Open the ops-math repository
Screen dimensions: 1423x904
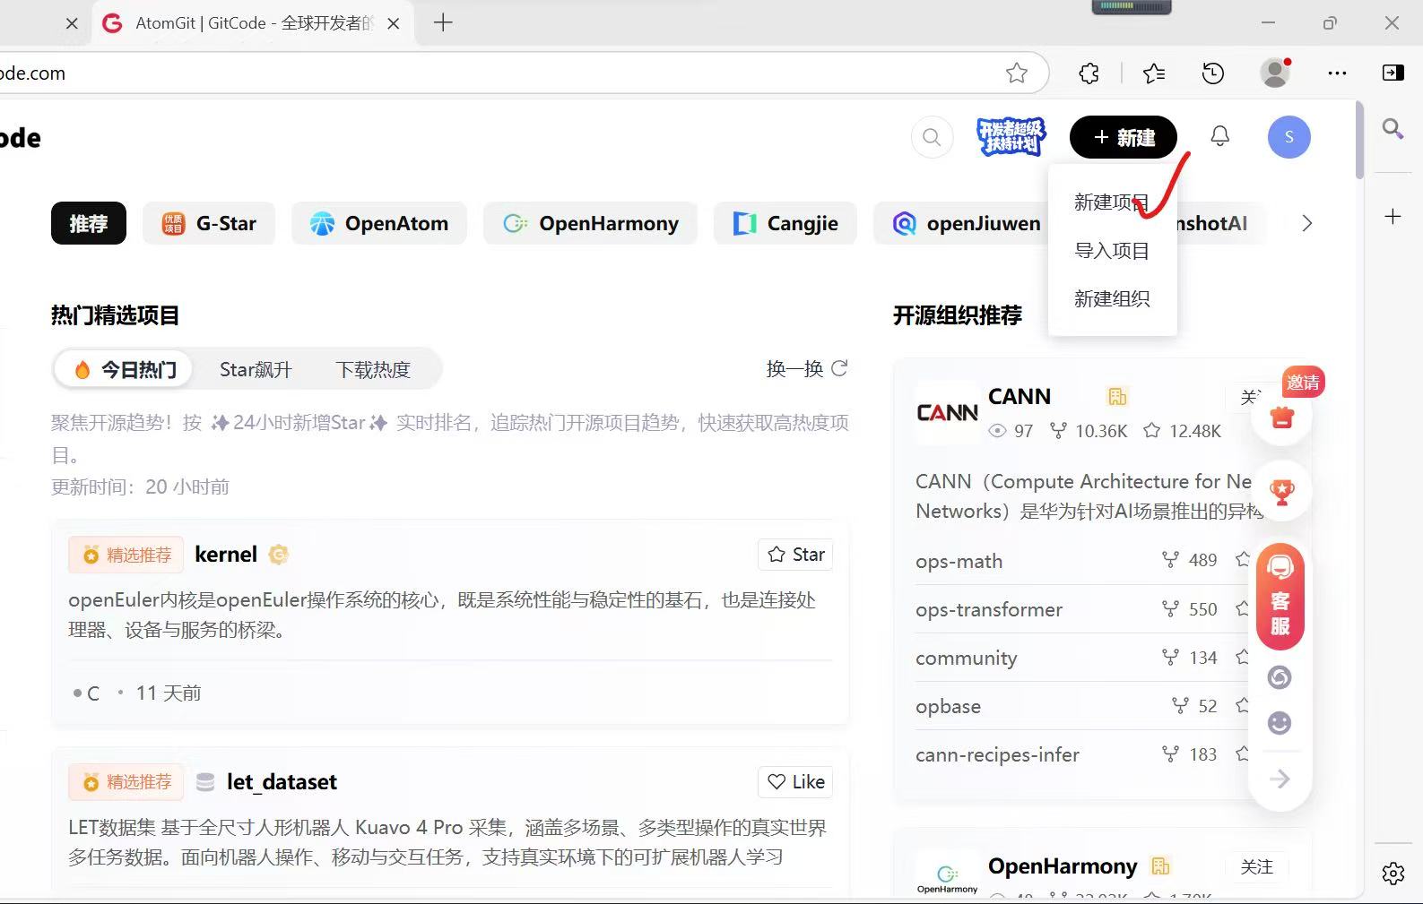(x=959, y=562)
